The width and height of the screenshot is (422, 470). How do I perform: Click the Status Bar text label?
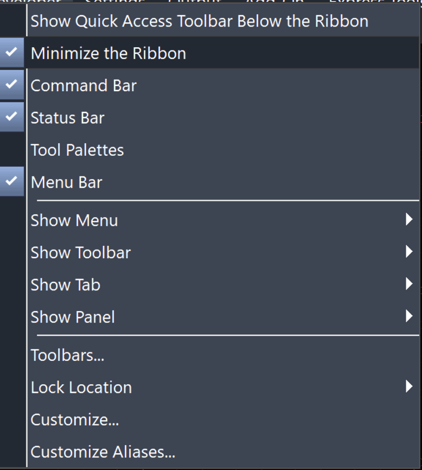(67, 118)
